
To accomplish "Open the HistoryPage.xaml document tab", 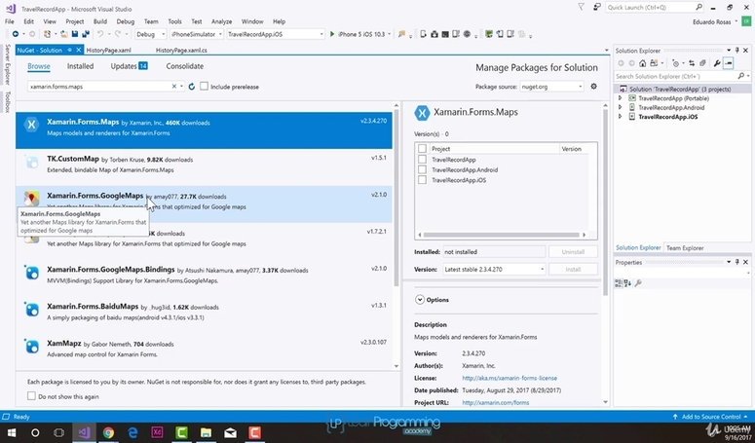I will pyautogui.click(x=109, y=50).
